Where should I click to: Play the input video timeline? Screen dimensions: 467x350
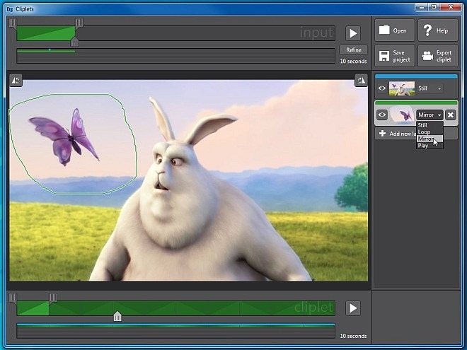click(x=353, y=33)
